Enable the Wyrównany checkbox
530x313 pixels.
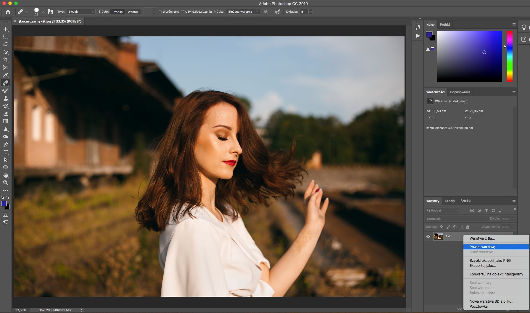pyautogui.click(x=160, y=12)
